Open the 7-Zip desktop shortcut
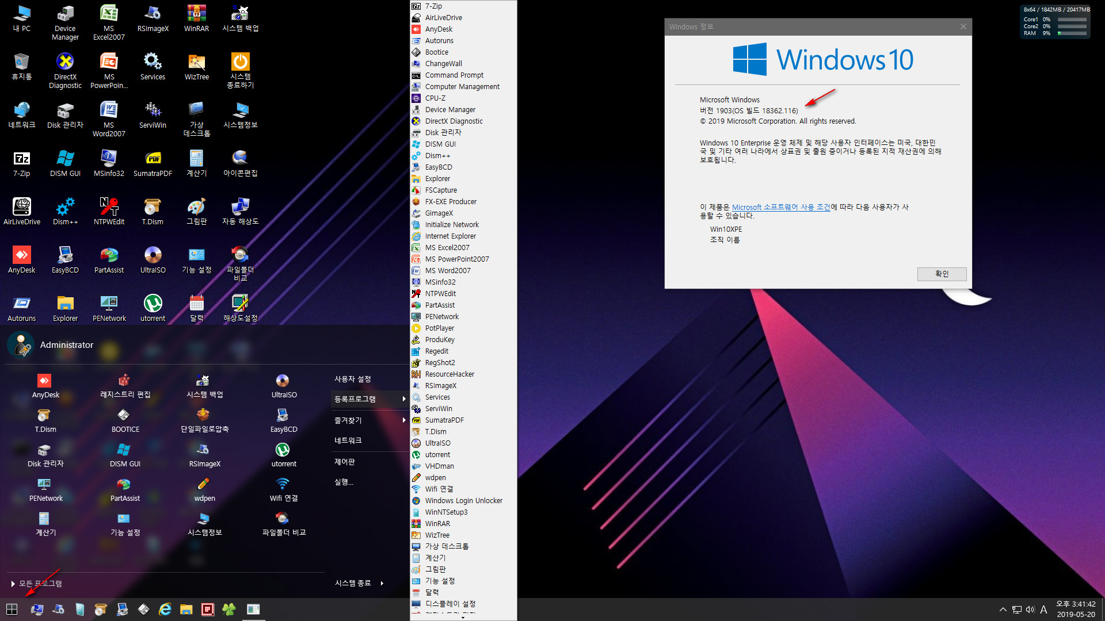Screen dimensions: 1105x621 [x=22, y=163]
